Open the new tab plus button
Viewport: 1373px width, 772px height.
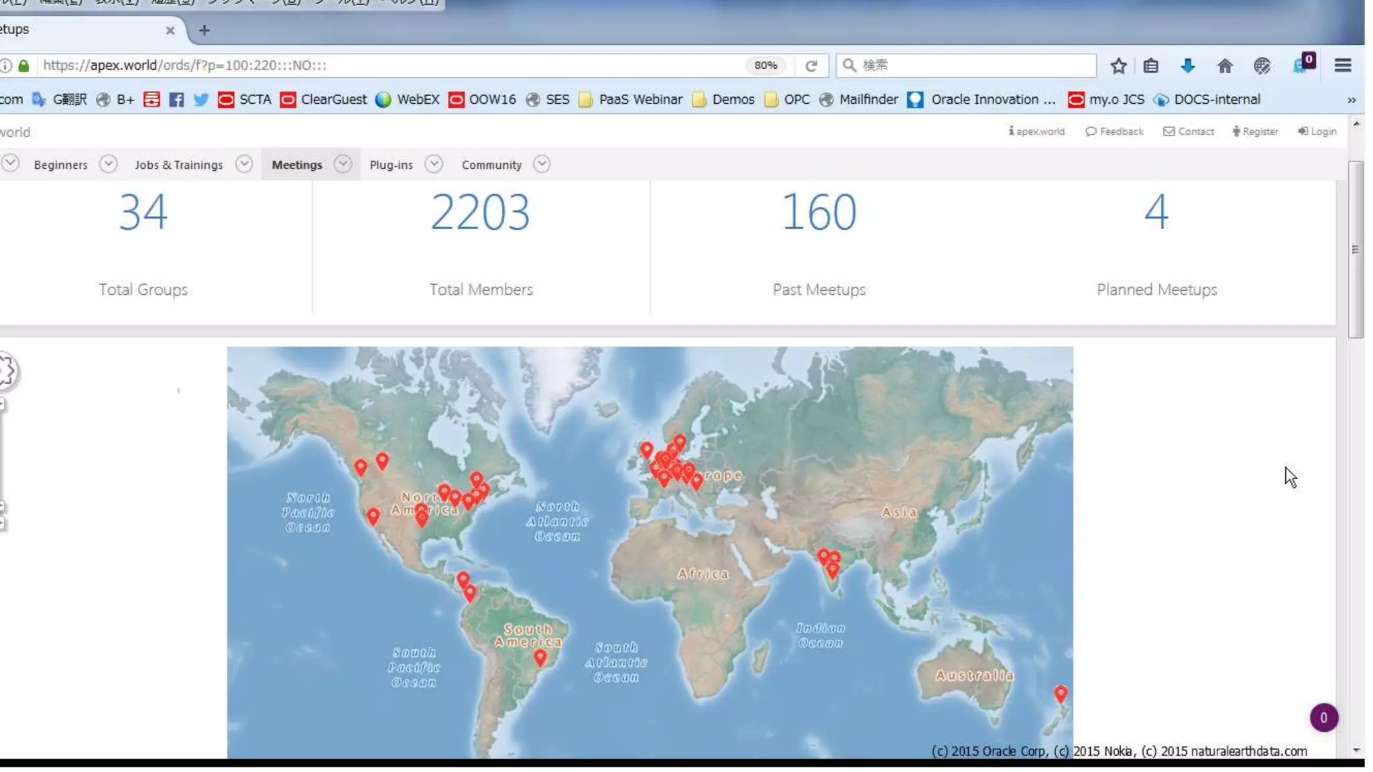[x=204, y=30]
